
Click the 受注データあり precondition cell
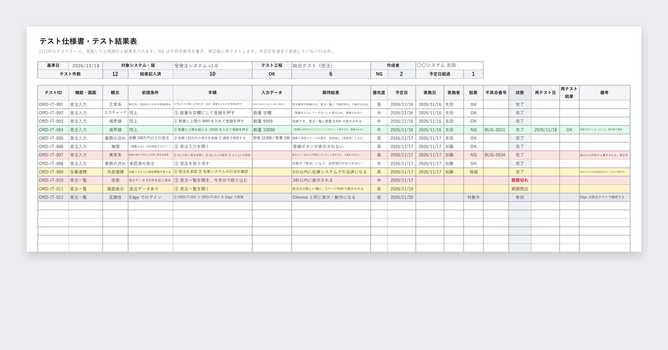(x=150, y=189)
